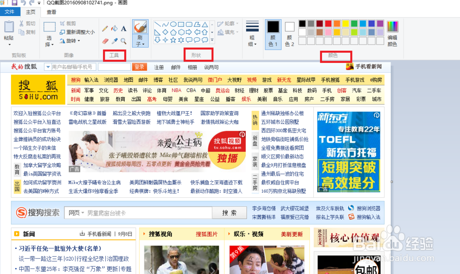Select the Pencil tool
Viewport: 460px width, 274px height.
click(105, 29)
